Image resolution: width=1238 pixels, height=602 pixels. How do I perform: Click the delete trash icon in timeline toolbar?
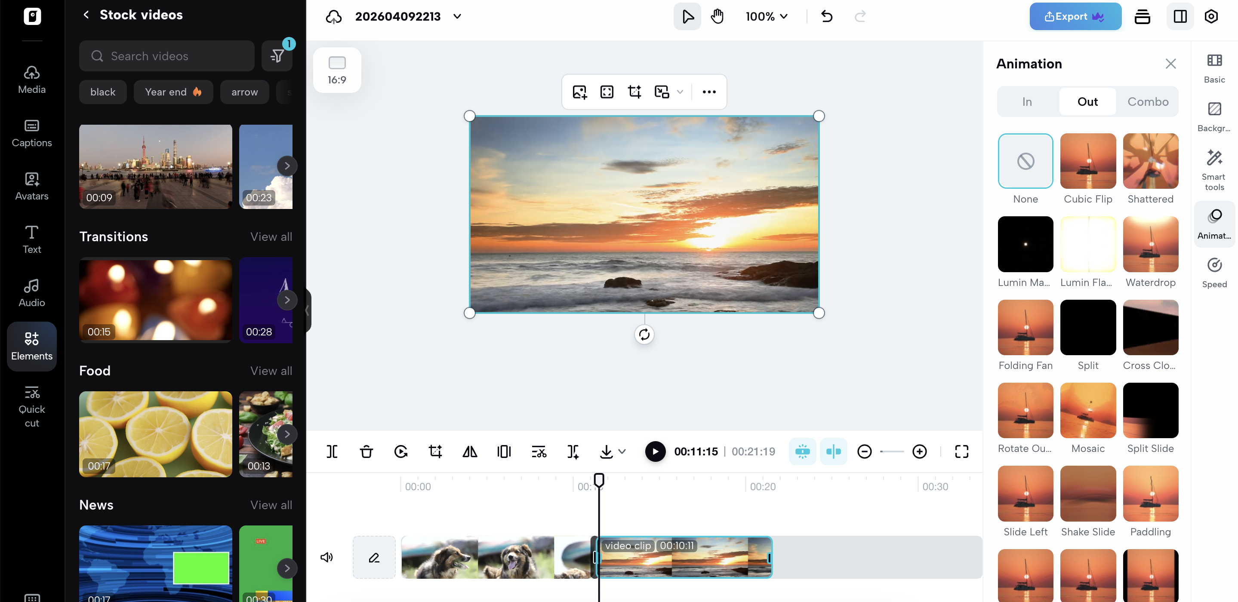(x=366, y=451)
